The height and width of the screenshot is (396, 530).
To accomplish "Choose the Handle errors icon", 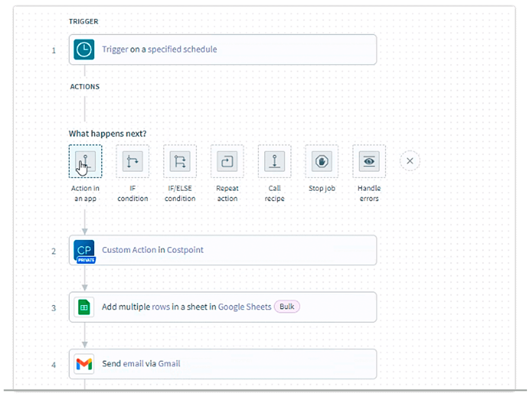I will pos(368,161).
